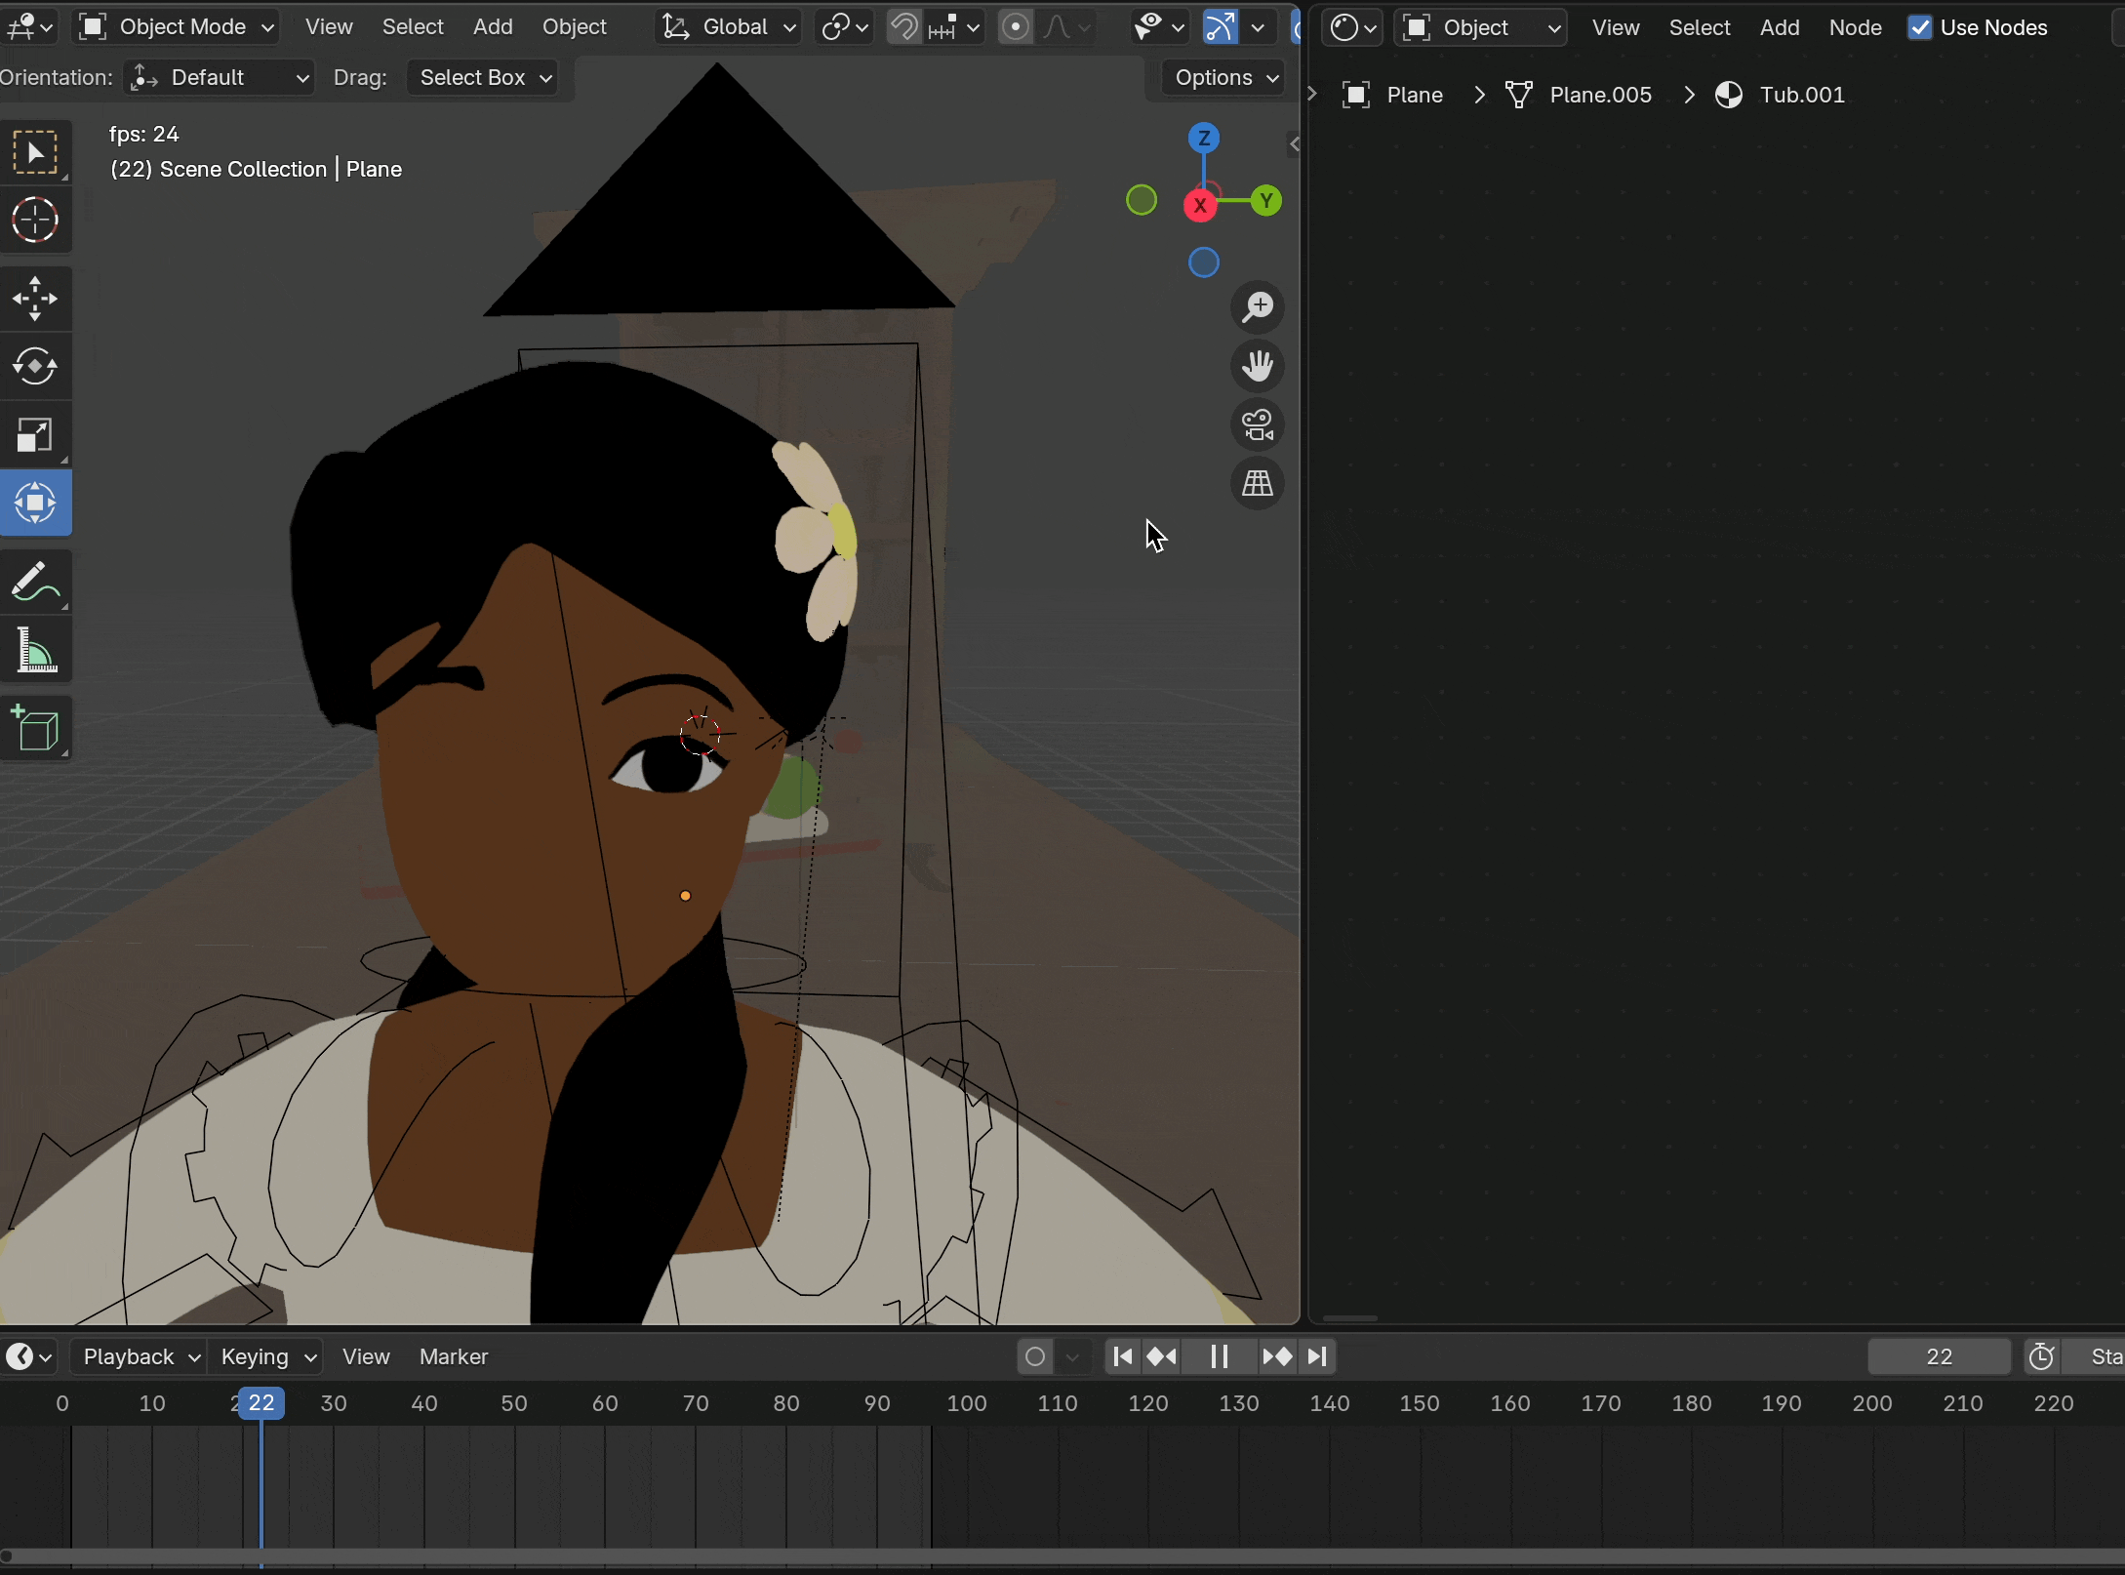2125x1575 pixels.
Task: Click the current frame number field
Action: [x=1939, y=1356]
